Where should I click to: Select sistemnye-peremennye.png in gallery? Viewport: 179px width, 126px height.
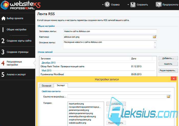[x=81, y=113]
